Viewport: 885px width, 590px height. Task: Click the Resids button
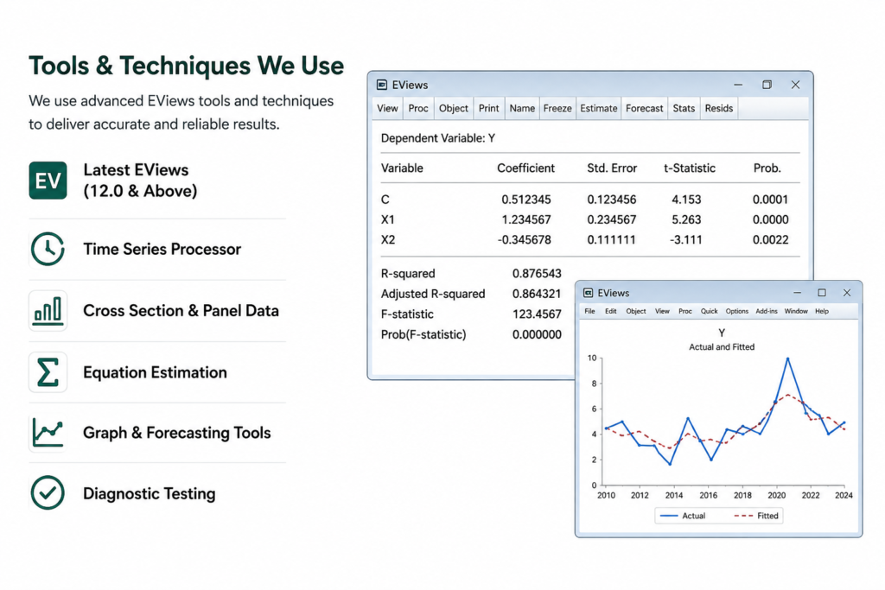719,108
